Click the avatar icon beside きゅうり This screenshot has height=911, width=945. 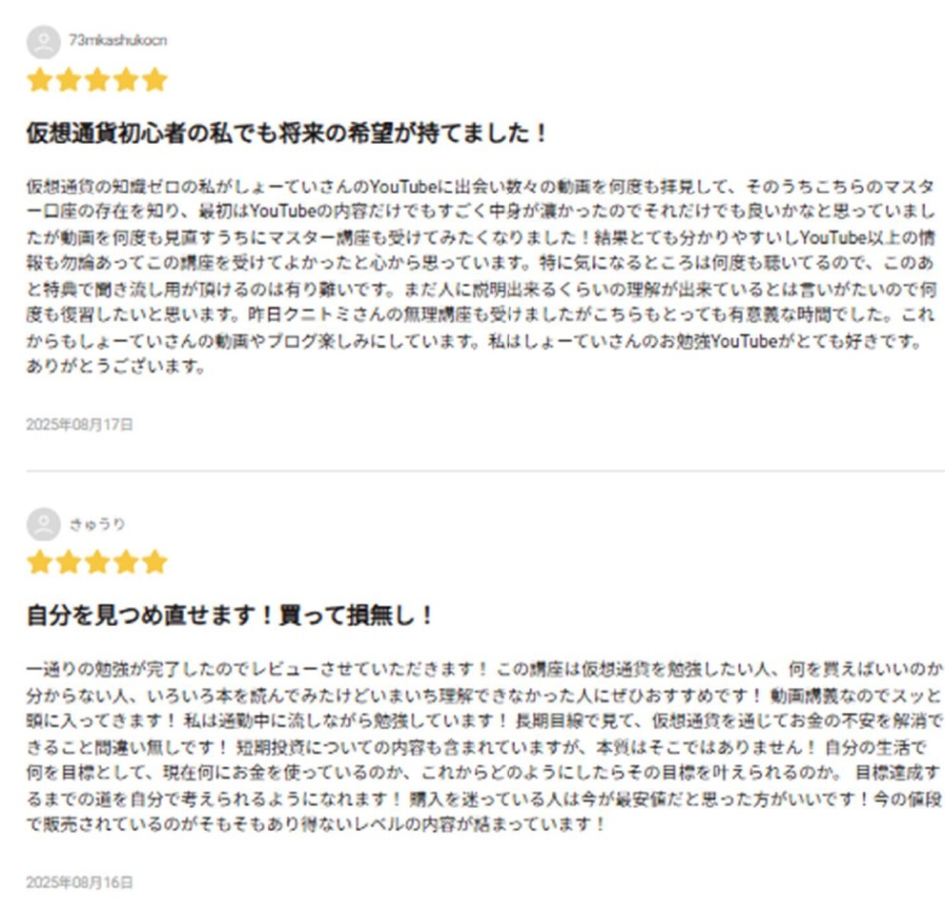[44, 524]
